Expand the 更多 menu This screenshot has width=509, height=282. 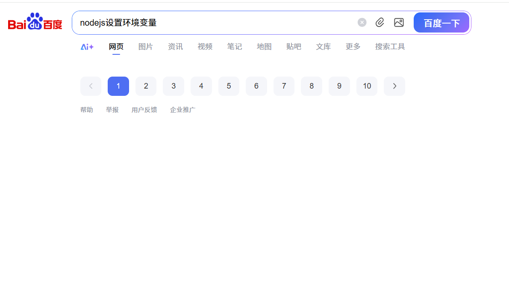click(353, 47)
